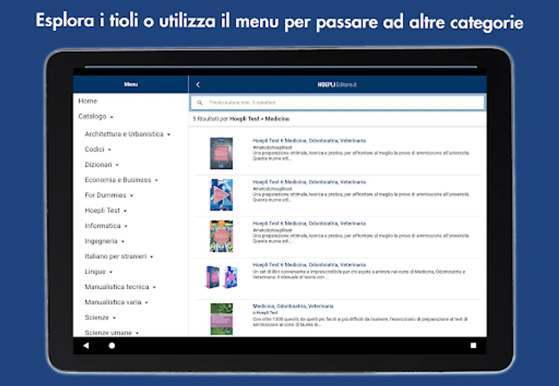The height and width of the screenshot is (386, 559).
Task: Tap the magnifier icon in the search bar
Action: point(200,103)
